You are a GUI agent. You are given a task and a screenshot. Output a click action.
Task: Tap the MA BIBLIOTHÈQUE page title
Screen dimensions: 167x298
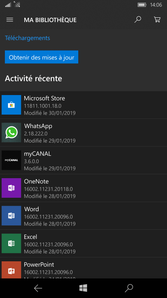point(50,20)
